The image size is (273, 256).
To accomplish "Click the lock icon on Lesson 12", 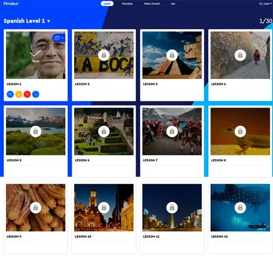I will (240, 208).
